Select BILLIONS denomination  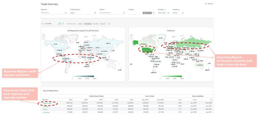pyautogui.click(x=103, y=24)
